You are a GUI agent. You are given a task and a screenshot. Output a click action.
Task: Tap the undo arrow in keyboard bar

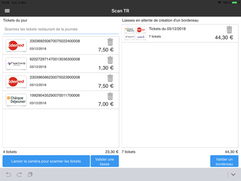click(8, 174)
